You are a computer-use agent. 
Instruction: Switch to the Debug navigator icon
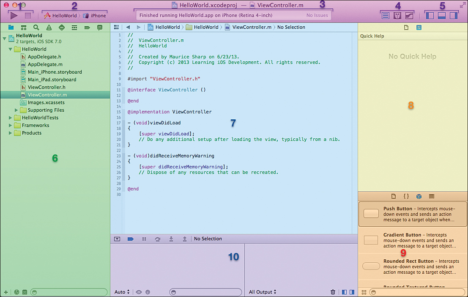[74, 27]
